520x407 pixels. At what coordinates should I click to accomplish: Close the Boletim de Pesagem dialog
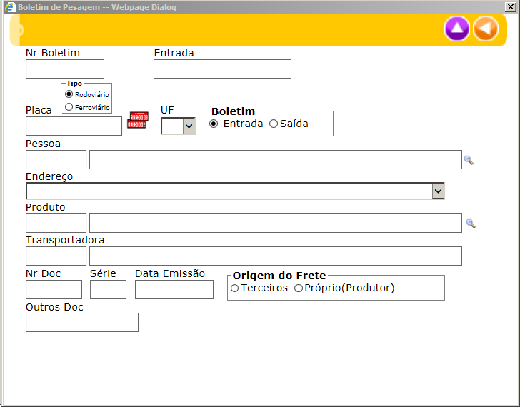coord(511,6)
